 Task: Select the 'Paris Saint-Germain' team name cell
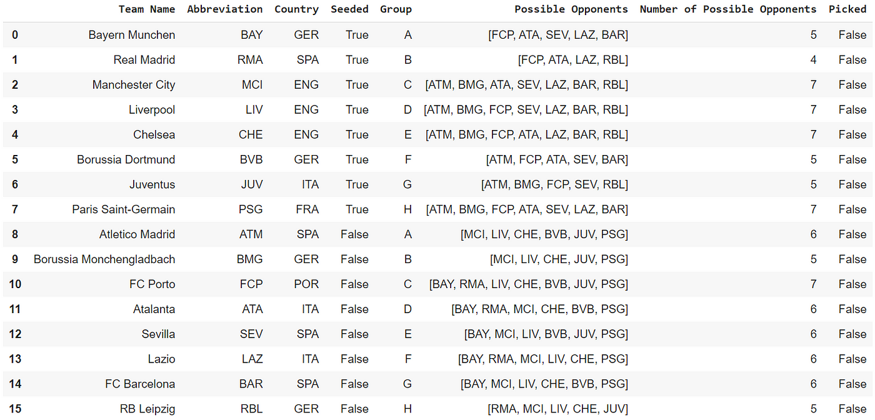click(x=124, y=210)
